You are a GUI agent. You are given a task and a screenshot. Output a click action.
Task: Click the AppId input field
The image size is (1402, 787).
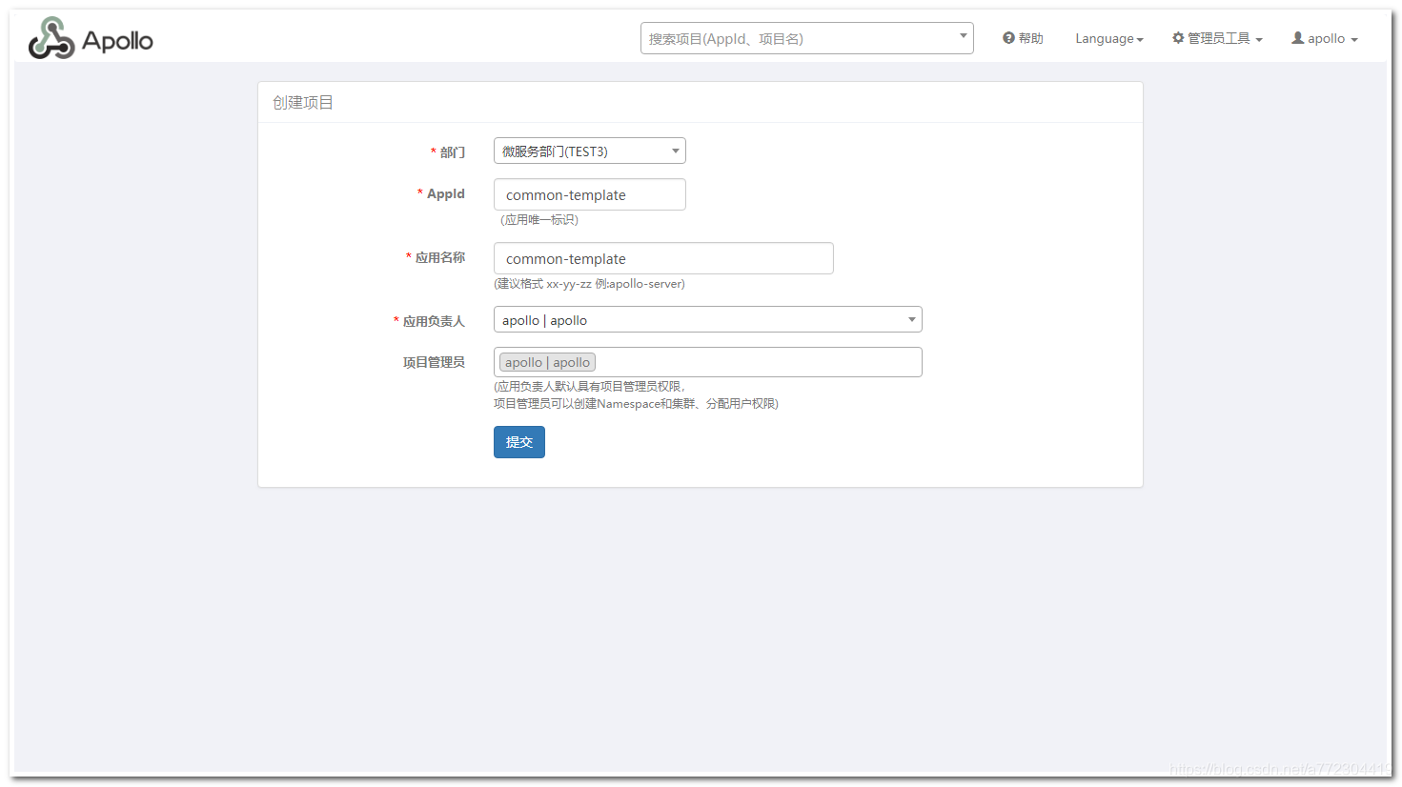589,194
